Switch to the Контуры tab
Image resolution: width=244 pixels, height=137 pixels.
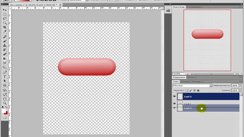pos(197,82)
